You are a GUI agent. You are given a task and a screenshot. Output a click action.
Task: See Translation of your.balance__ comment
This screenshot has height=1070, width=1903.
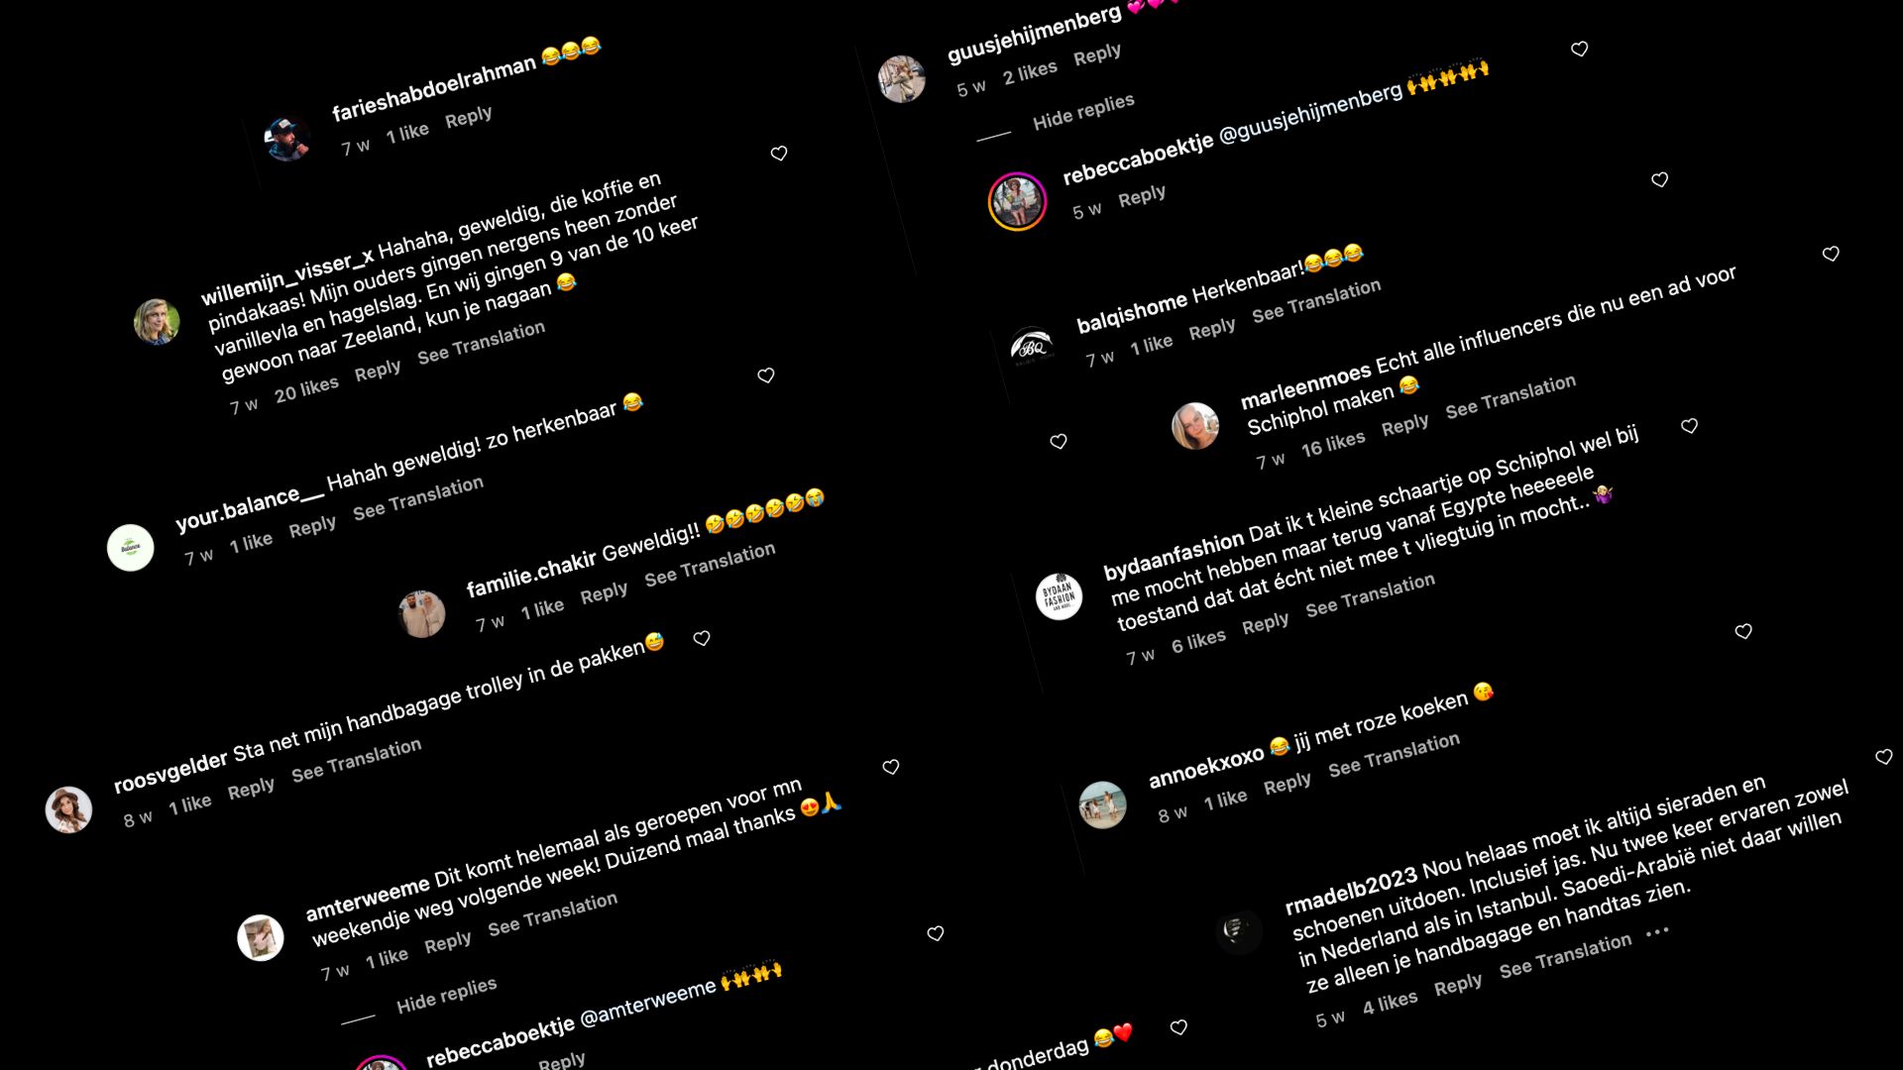pyautogui.click(x=418, y=497)
